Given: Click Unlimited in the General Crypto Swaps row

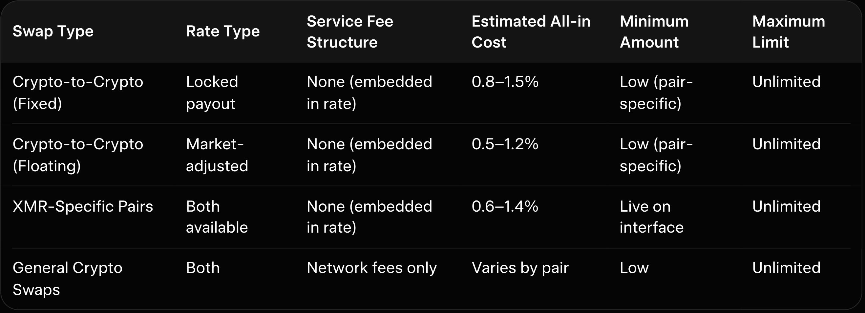Looking at the screenshot, I should coord(786,268).
